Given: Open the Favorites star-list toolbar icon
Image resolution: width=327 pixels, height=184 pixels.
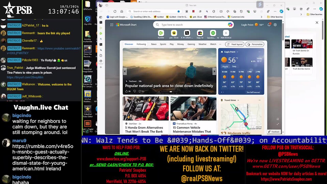Looking at the screenshot, I should click(228, 11).
